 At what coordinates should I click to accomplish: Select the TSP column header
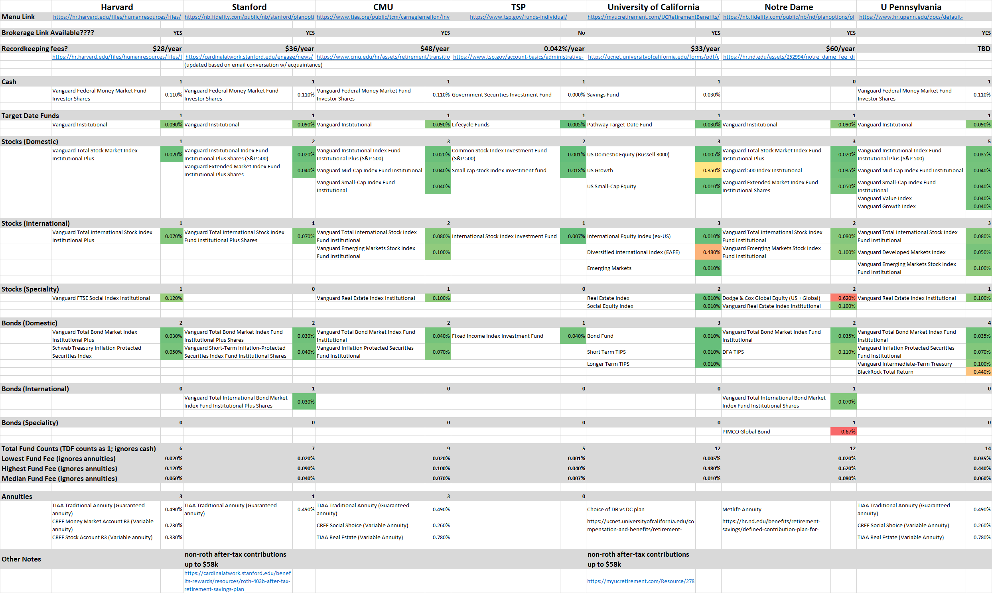coord(519,7)
